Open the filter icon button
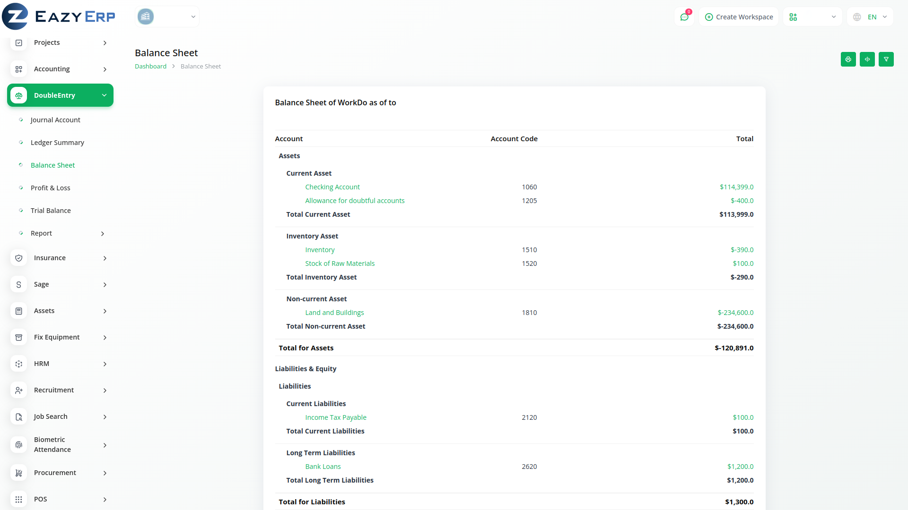908x510 pixels. [886, 59]
